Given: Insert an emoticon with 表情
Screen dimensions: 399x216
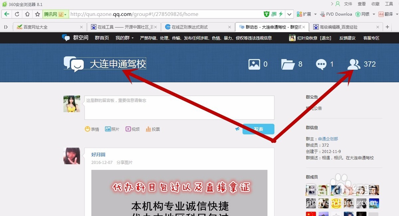Looking at the screenshot, I should tap(92, 129).
